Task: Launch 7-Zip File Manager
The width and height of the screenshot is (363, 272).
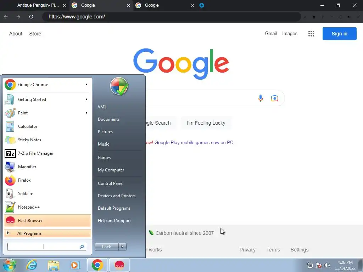Action: tap(48, 153)
